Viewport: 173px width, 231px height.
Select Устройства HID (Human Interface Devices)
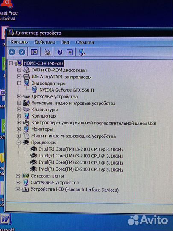75,190
